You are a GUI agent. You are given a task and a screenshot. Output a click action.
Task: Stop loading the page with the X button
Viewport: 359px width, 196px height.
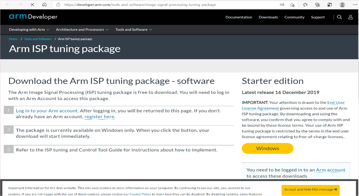tap(32, 5)
